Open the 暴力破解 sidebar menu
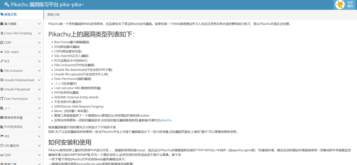This screenshot has height=165, width=357. [x=22, y=24]
